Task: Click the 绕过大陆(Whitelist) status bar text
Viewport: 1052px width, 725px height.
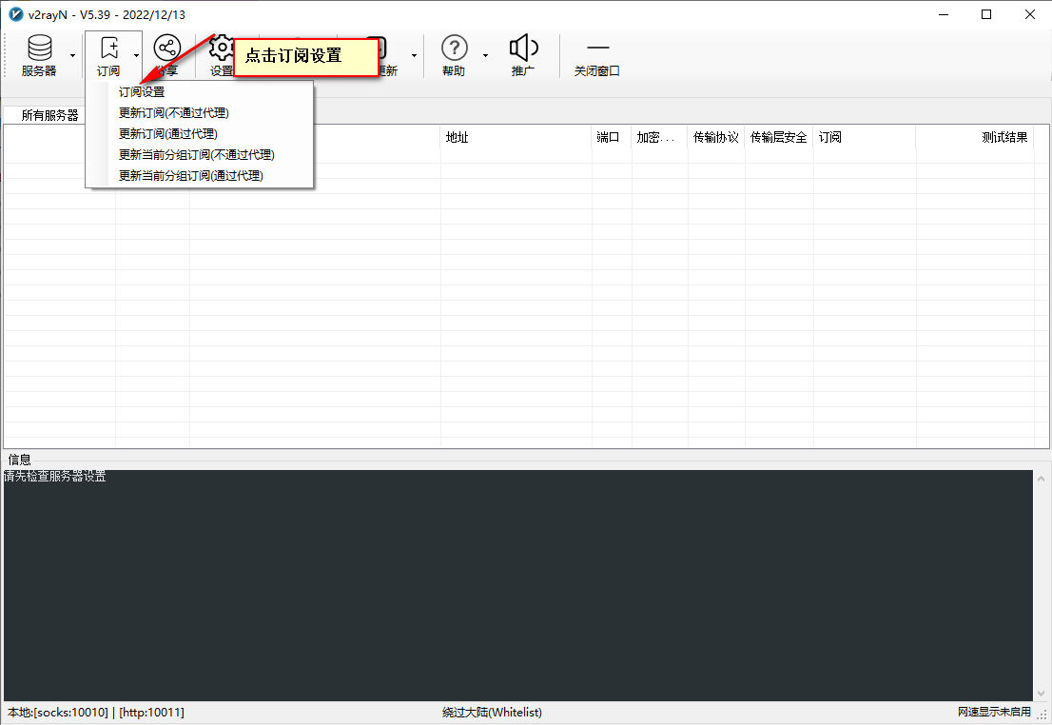Action: (x=492, y=713)
